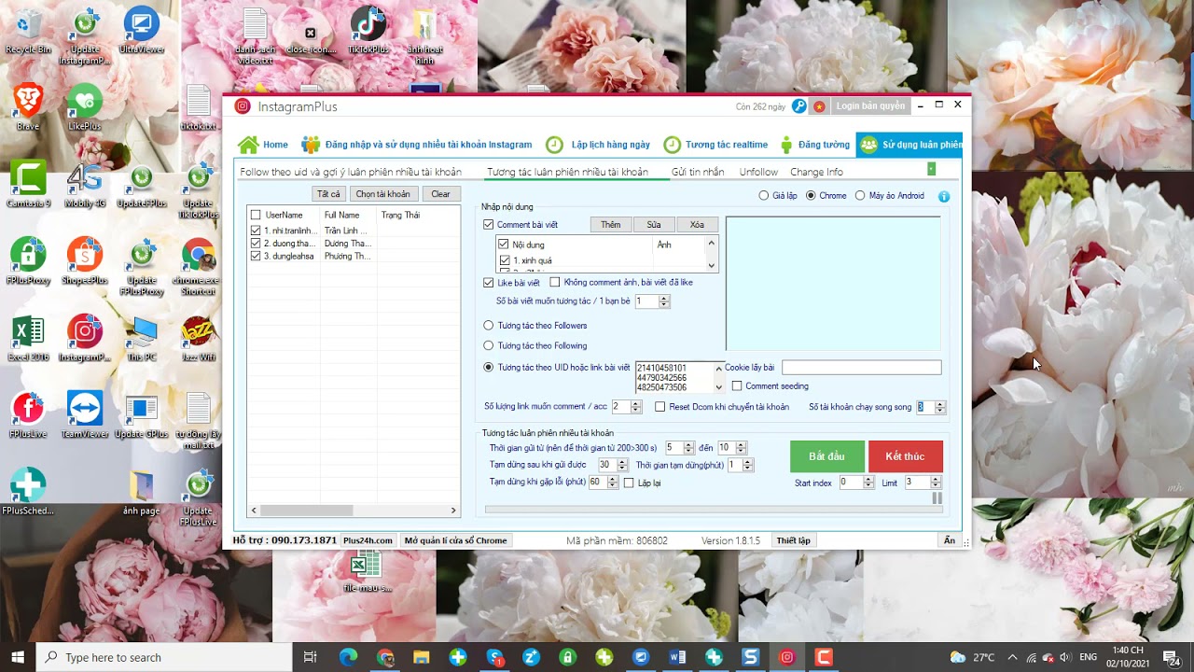This screenshot has width=1194, height=672.
Task: Click Word icon in the taskbar
Action: pyautogui.click(x=678, y=657)
